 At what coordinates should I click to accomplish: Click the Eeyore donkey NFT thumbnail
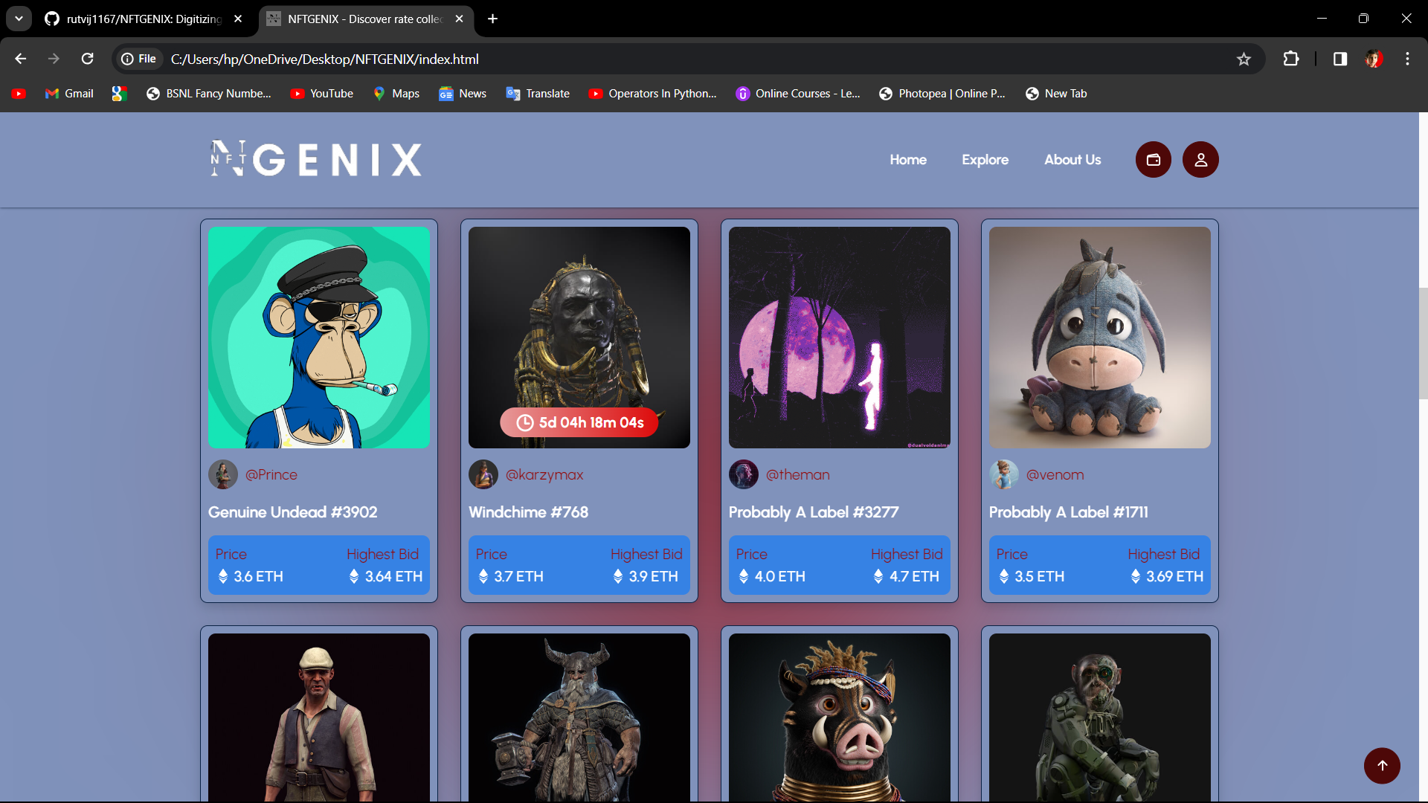coord(1099,337)
